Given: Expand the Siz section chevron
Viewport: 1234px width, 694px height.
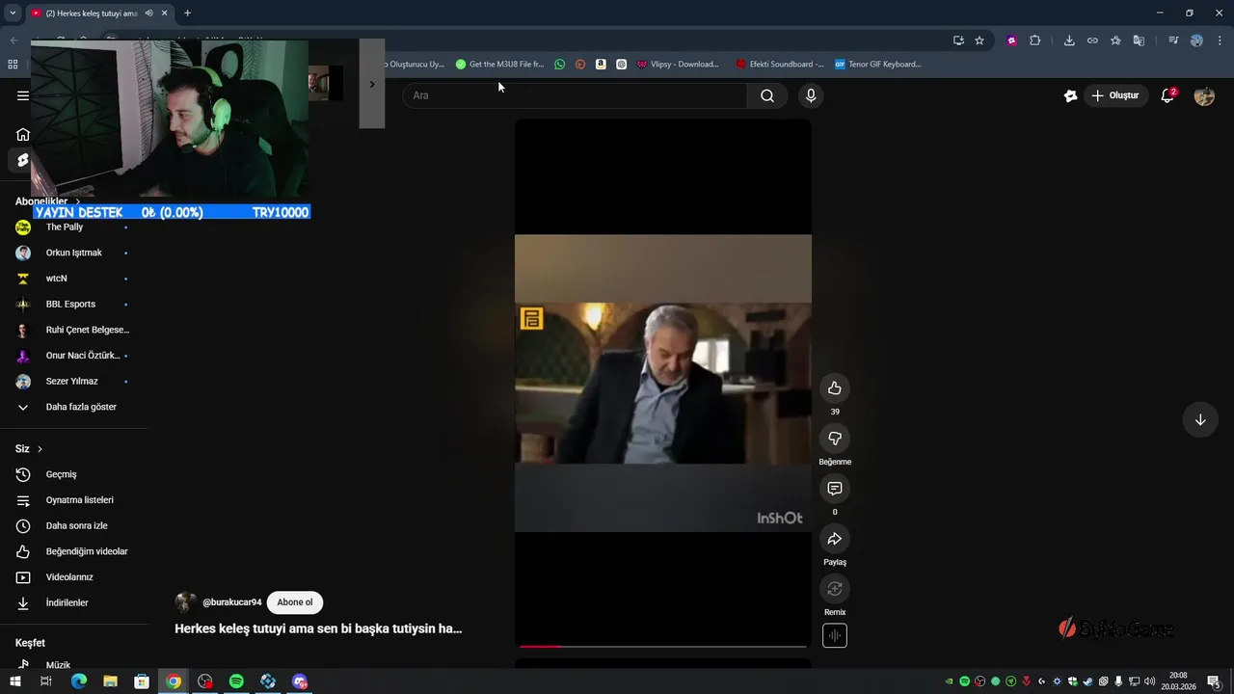Looking at the screenshot, I should click(x=40, y=449).
